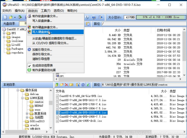Click the New file toolbar icon

[5, 17]
